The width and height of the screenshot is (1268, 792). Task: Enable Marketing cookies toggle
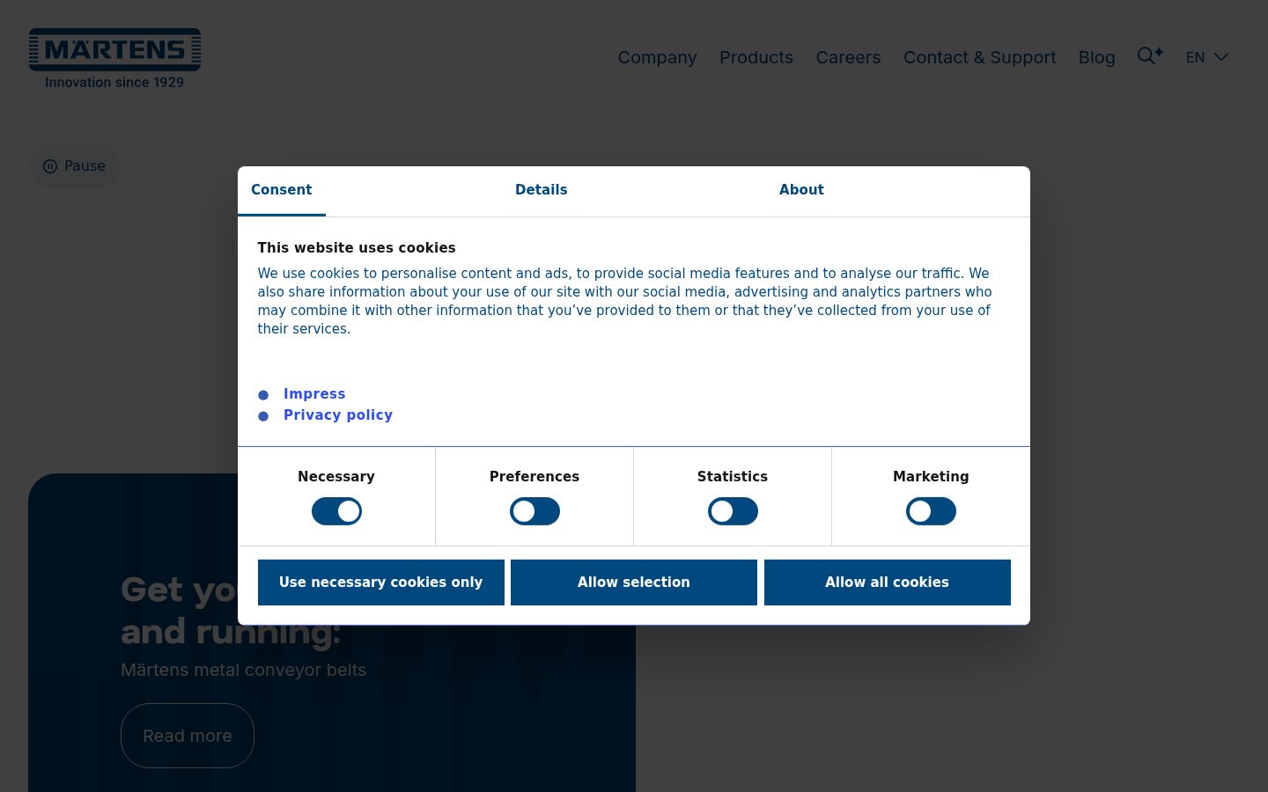[x=931, y=511]
